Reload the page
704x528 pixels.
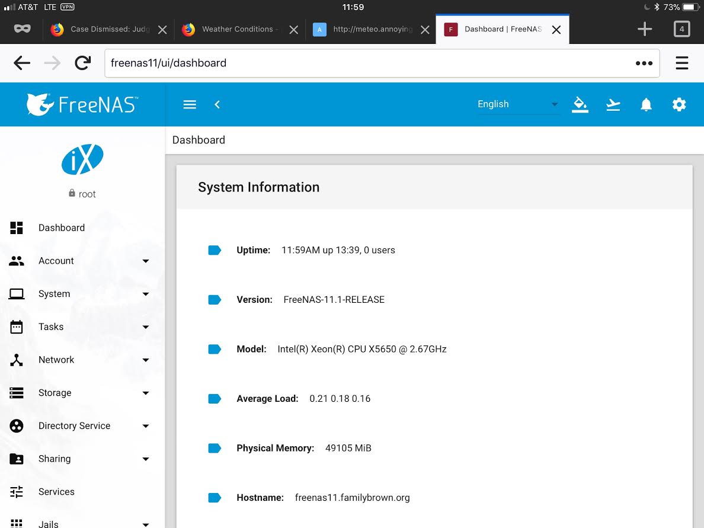(x=82, y=63)
